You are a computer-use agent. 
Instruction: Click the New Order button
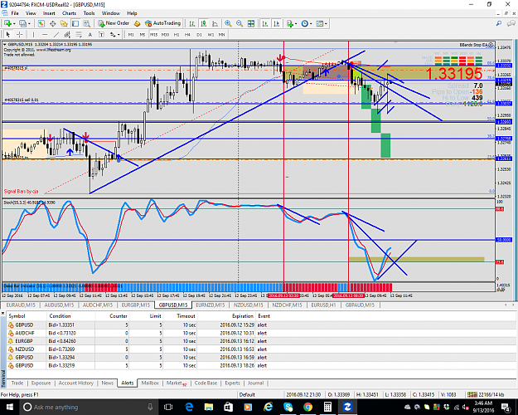[114, 23]
